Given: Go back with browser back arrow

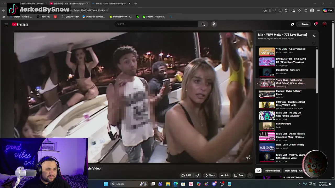Looking at the screenshot, I should (3, 10).
